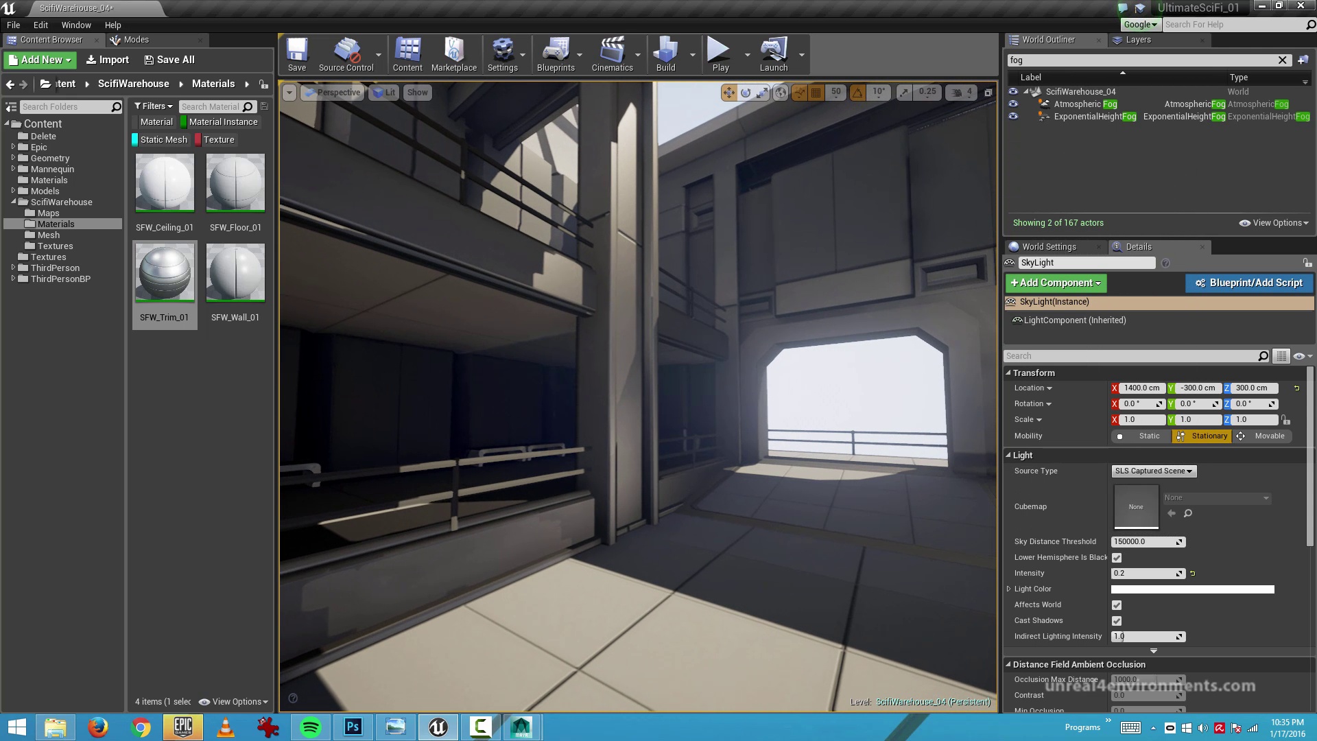Click the Add Component button

[1056, 283]
